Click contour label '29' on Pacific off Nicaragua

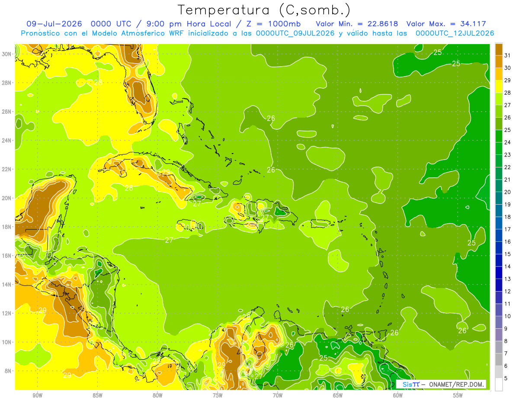[x=42, y=310]
